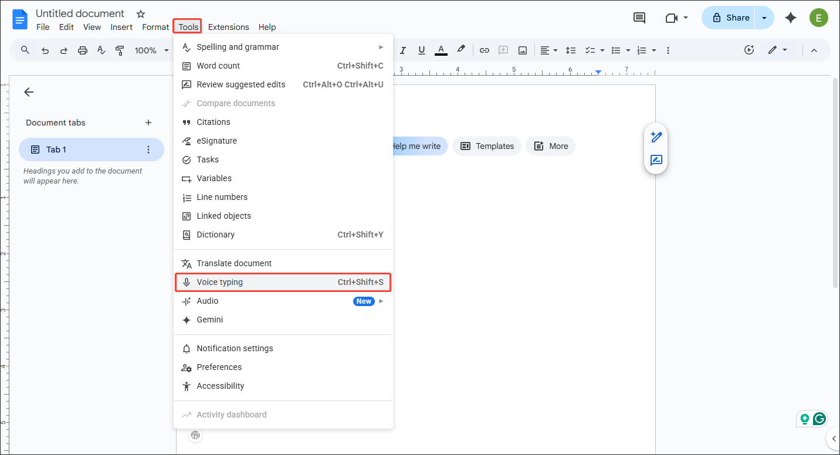Select the Print icon
This screenshot has height=455, width=840.
[x=82, y=50]
